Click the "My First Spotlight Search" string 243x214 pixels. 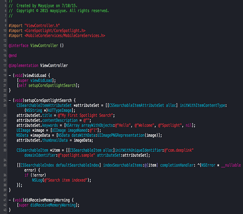(x=85, y=115)
